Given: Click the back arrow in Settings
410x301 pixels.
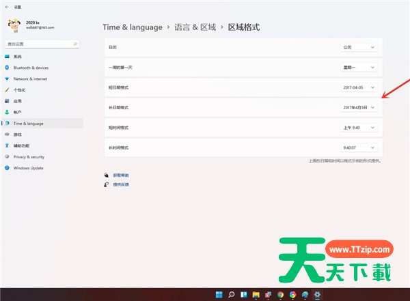Looking at the screenshot, I should [7, 7].
